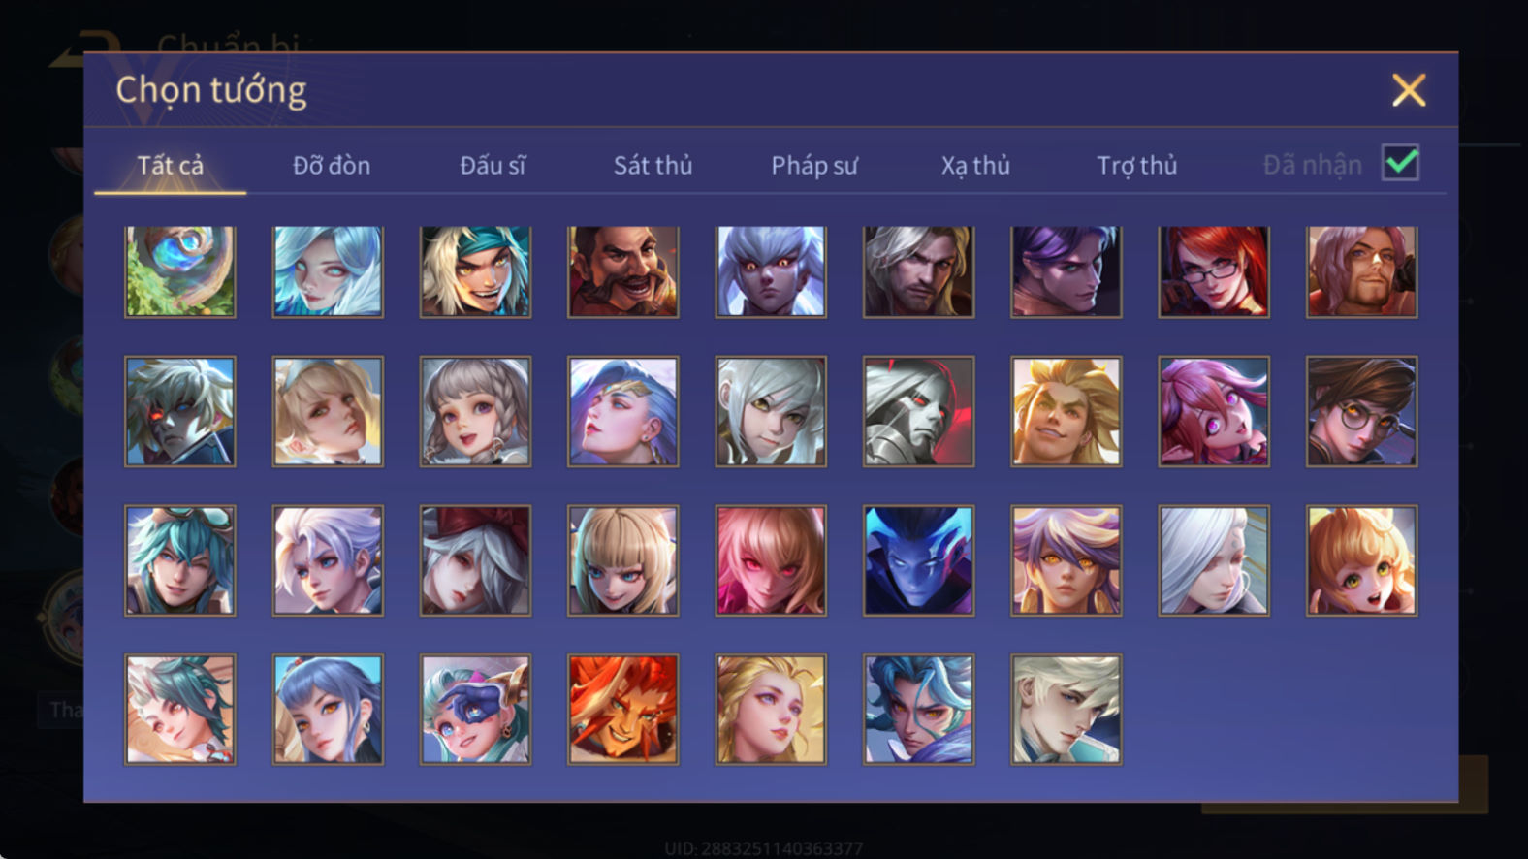1528x859 pixels.
Task: Choose the red-haired woman with glasses hero
Action: [1213, 271]
